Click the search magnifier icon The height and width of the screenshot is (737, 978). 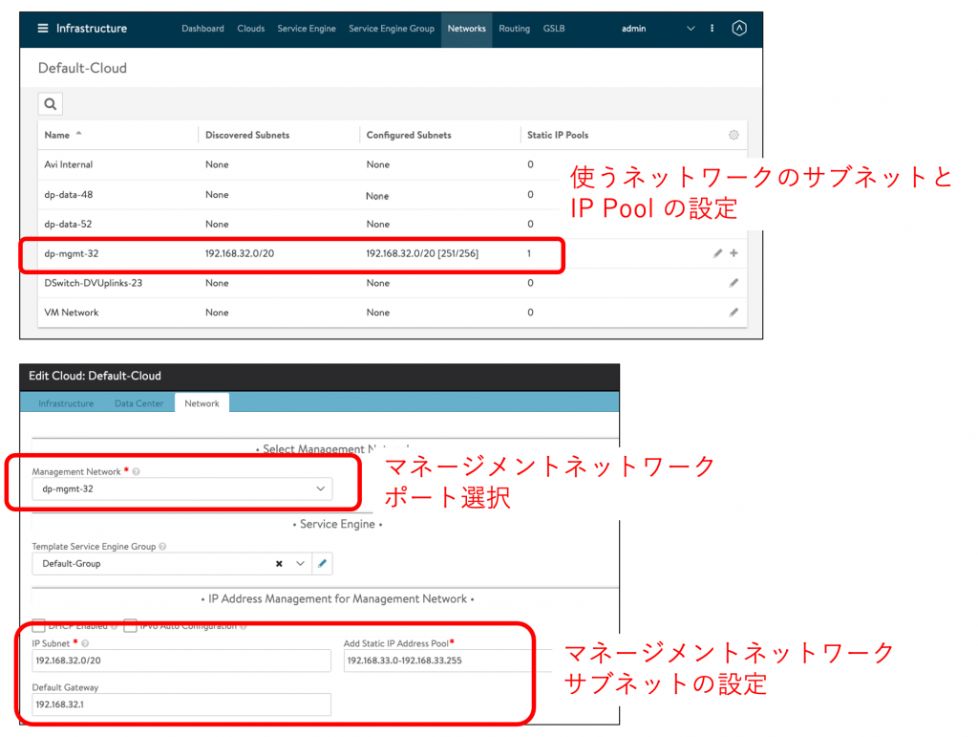pyautogui.click(x=51, y=103)
